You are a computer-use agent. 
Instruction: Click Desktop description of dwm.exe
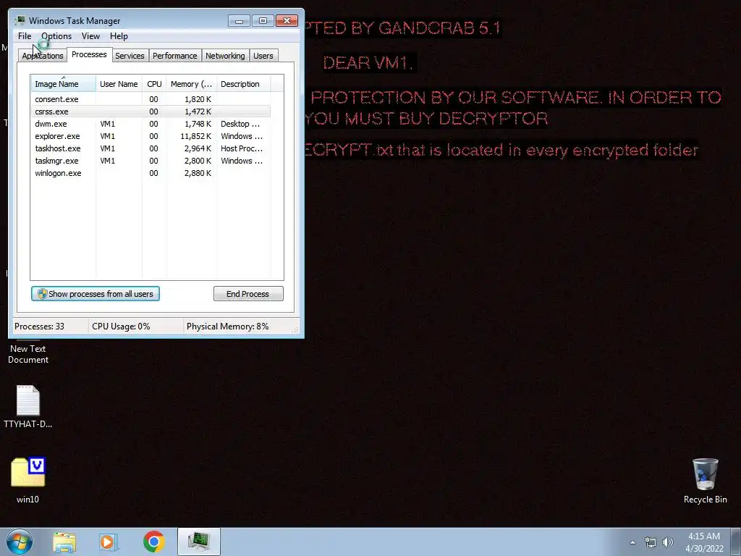(240, 124)
